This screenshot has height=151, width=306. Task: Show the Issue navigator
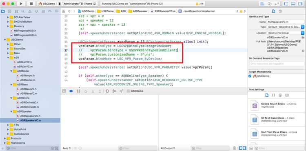[30, 11]
